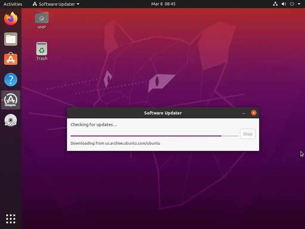Open the Software Updater app menu
Screen dimensions: 305x229
click(x=56, y=4)
